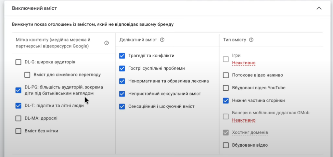This screenshot has height=157, width=333.
Task: Uncheck Сенсаційний і шокуючий вміст
Action: [122, 107]
